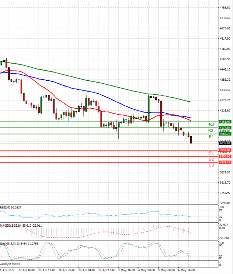Click the 4388.30 price axis value
Screen dimensions: 233x274
pyautogui.click(x=225, y=80)
